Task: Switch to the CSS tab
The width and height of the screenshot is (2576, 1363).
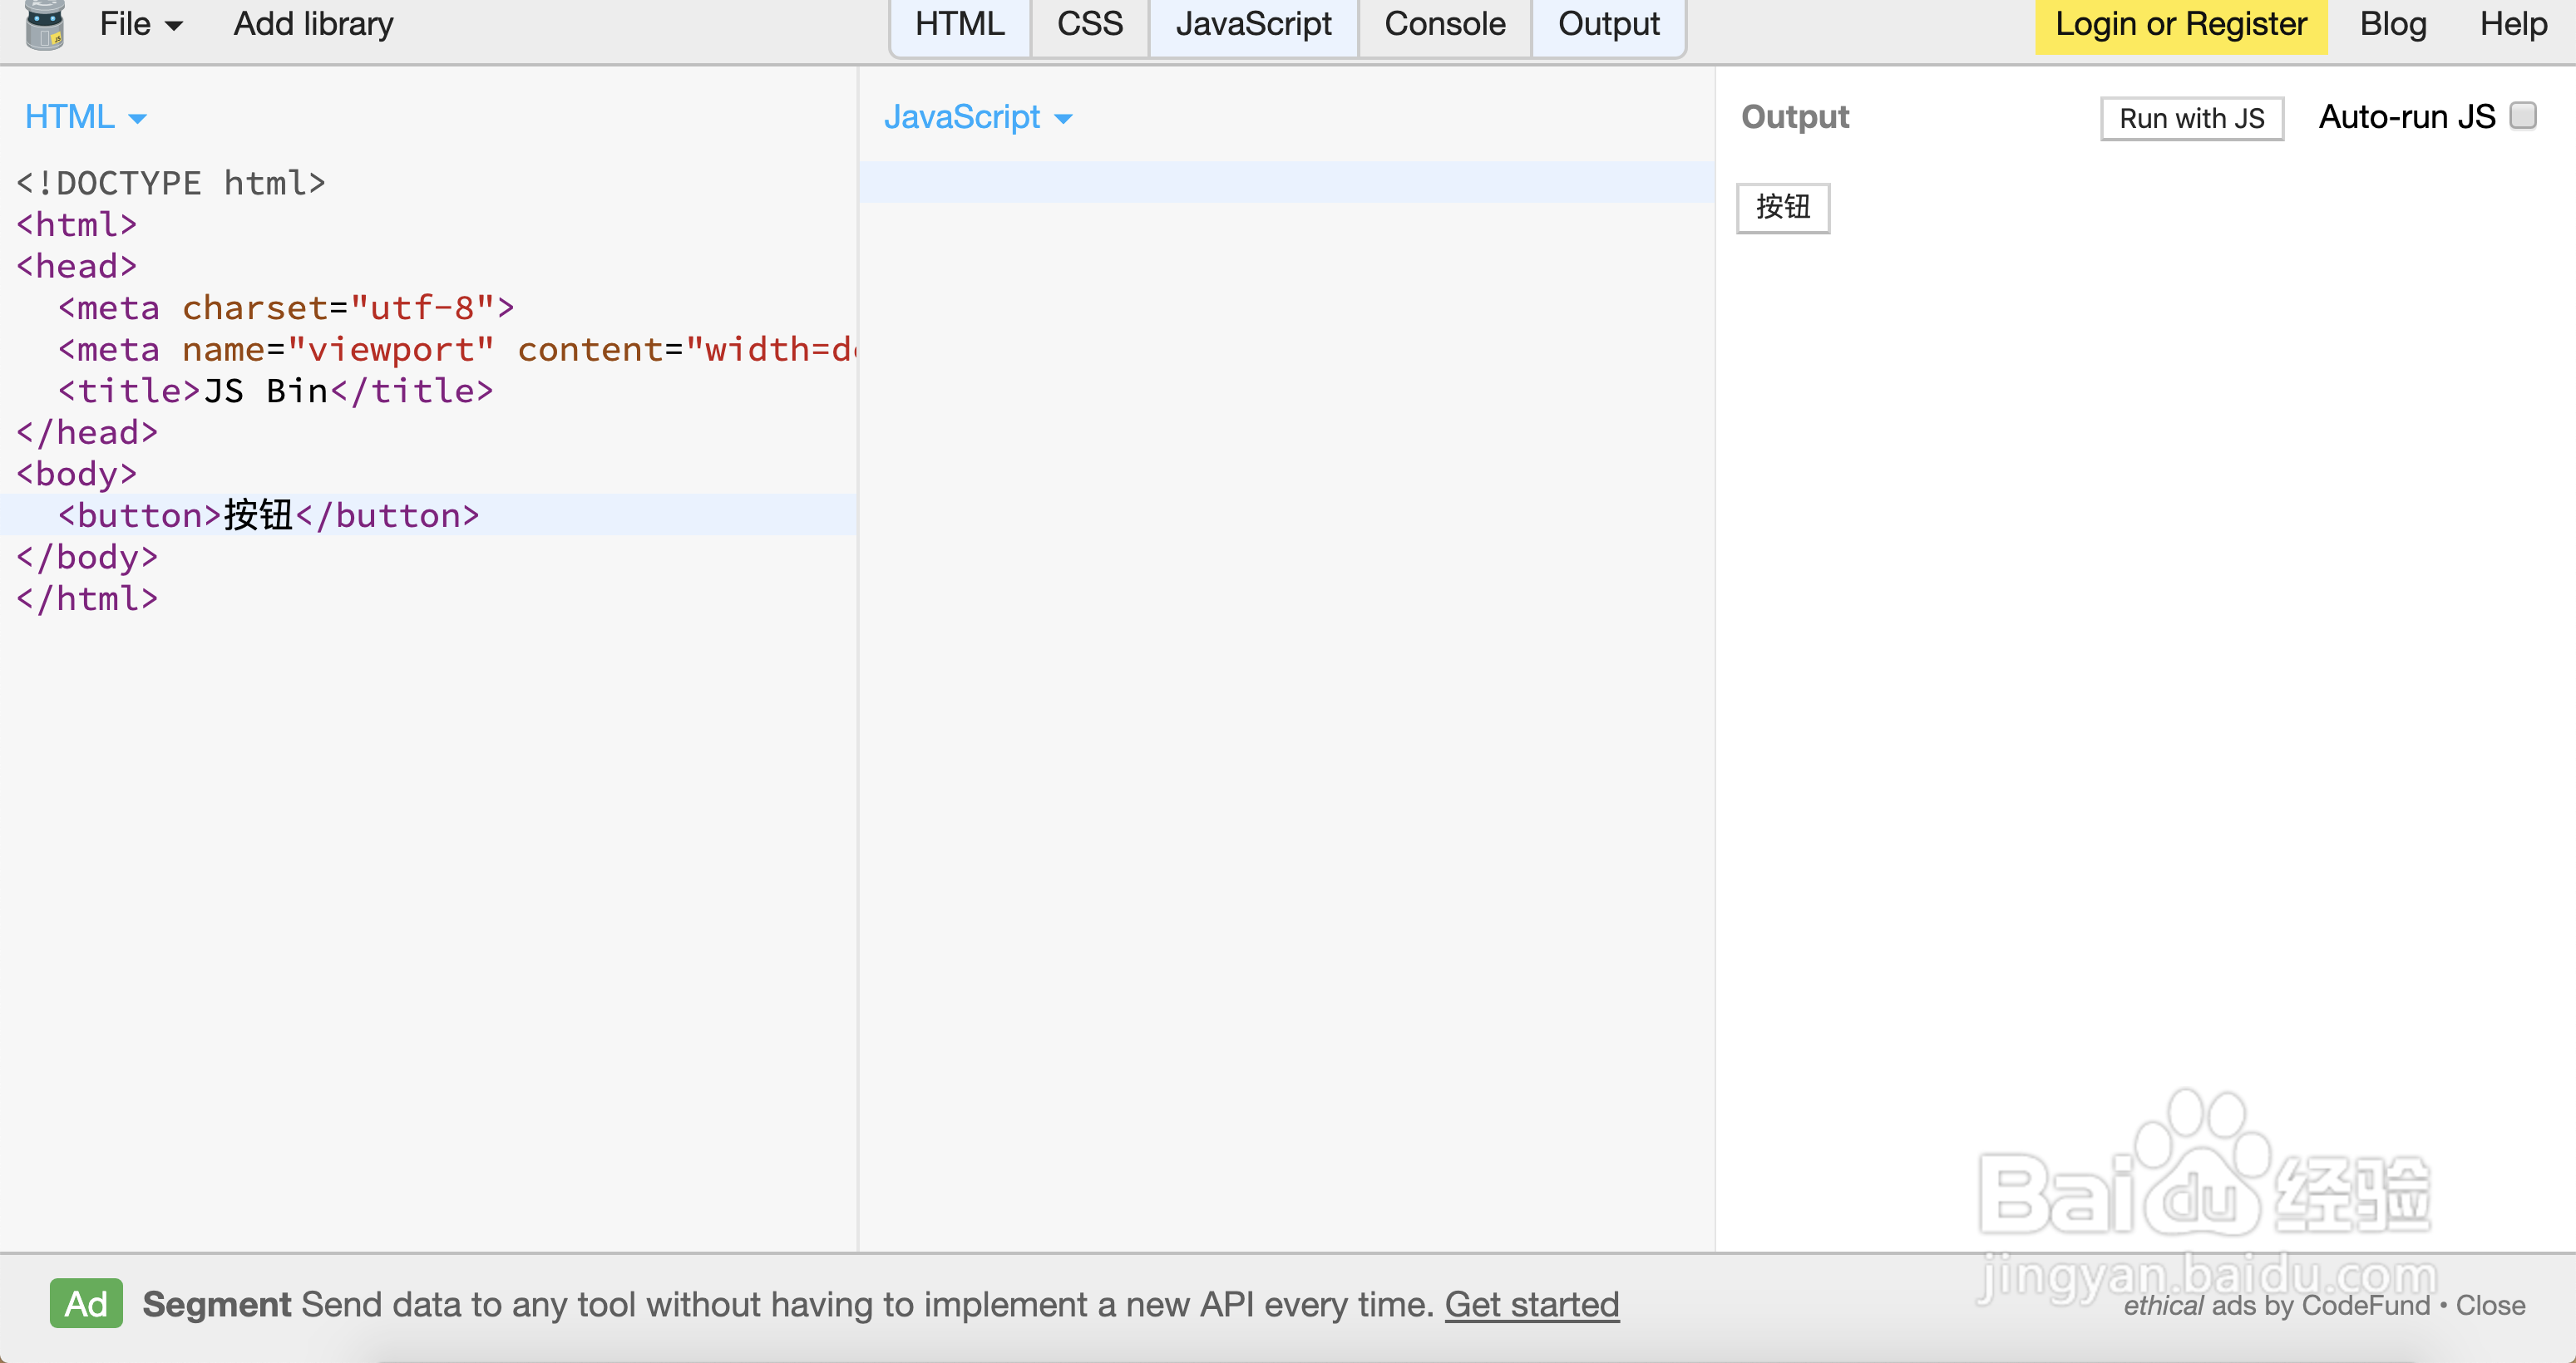Action: pyautogui.click(x=1089, y=23)
